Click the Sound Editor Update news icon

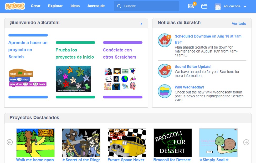(x=165, y=71)
